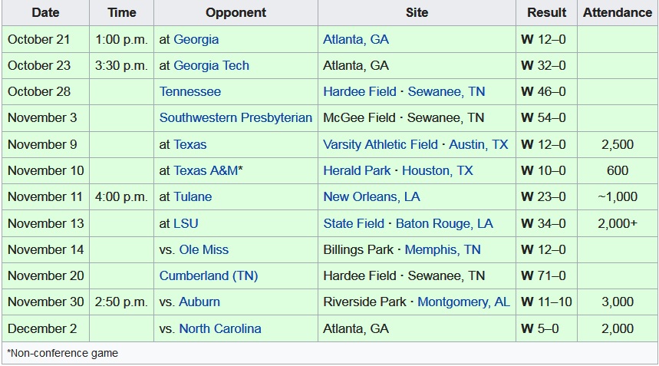Open the Georgia opponent link
Image resolution: width=659 pixels, height=366 pixels.
(x=196, y=39)
